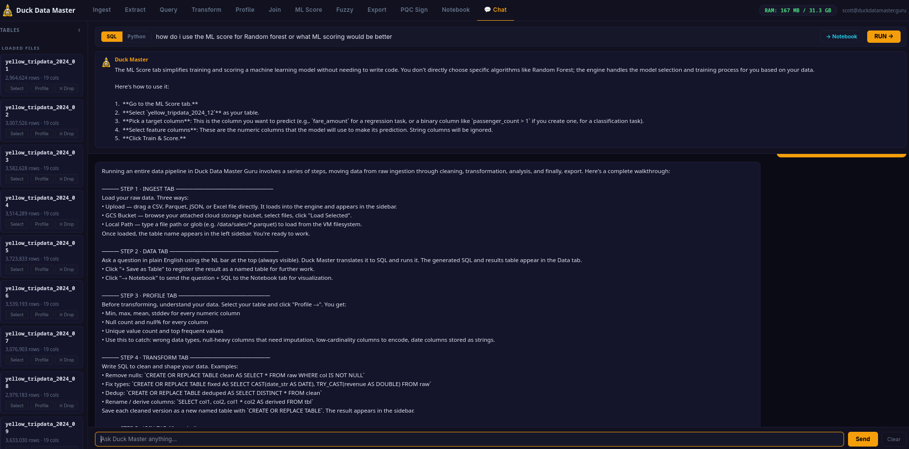Click the 'STEP 3 · PROFILE TAB' heading text
Viewport: 909px width, 449px height.
click(149, 296)
